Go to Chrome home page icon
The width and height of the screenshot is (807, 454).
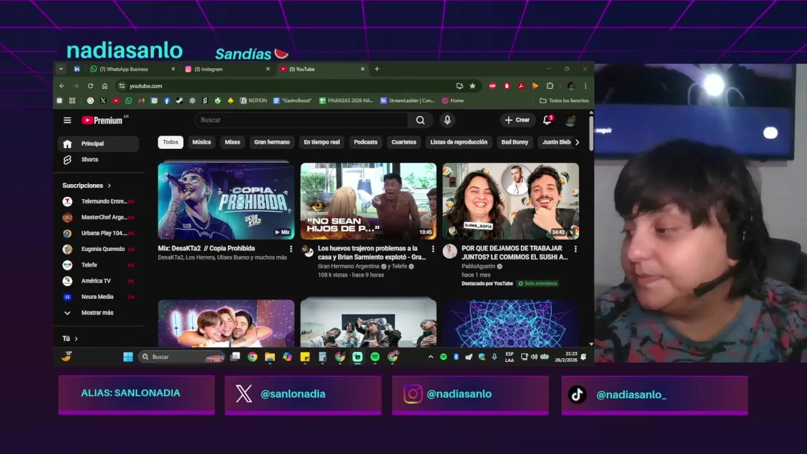click(x=105, y=86)
